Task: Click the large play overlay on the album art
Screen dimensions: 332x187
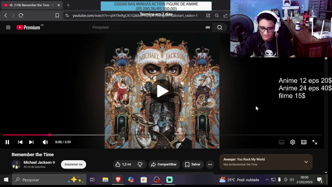Action: coord(162,91)
